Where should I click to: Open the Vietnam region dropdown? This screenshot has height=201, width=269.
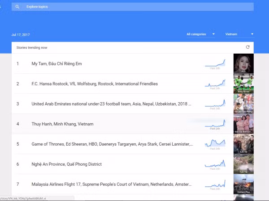point(239,34)
